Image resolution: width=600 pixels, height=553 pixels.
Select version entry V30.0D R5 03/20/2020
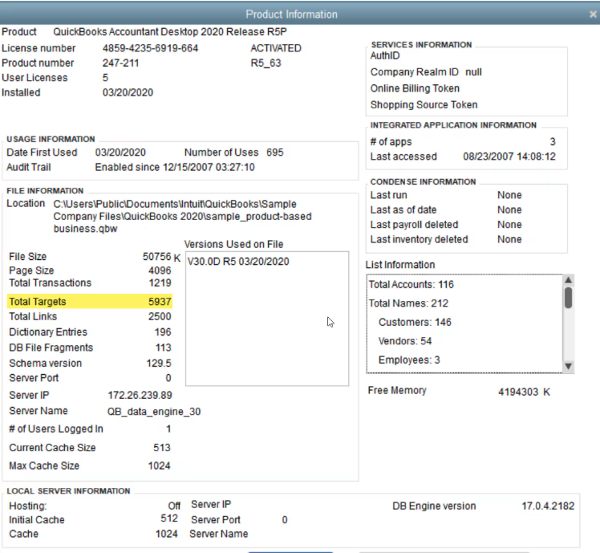[x=238, y=262]
